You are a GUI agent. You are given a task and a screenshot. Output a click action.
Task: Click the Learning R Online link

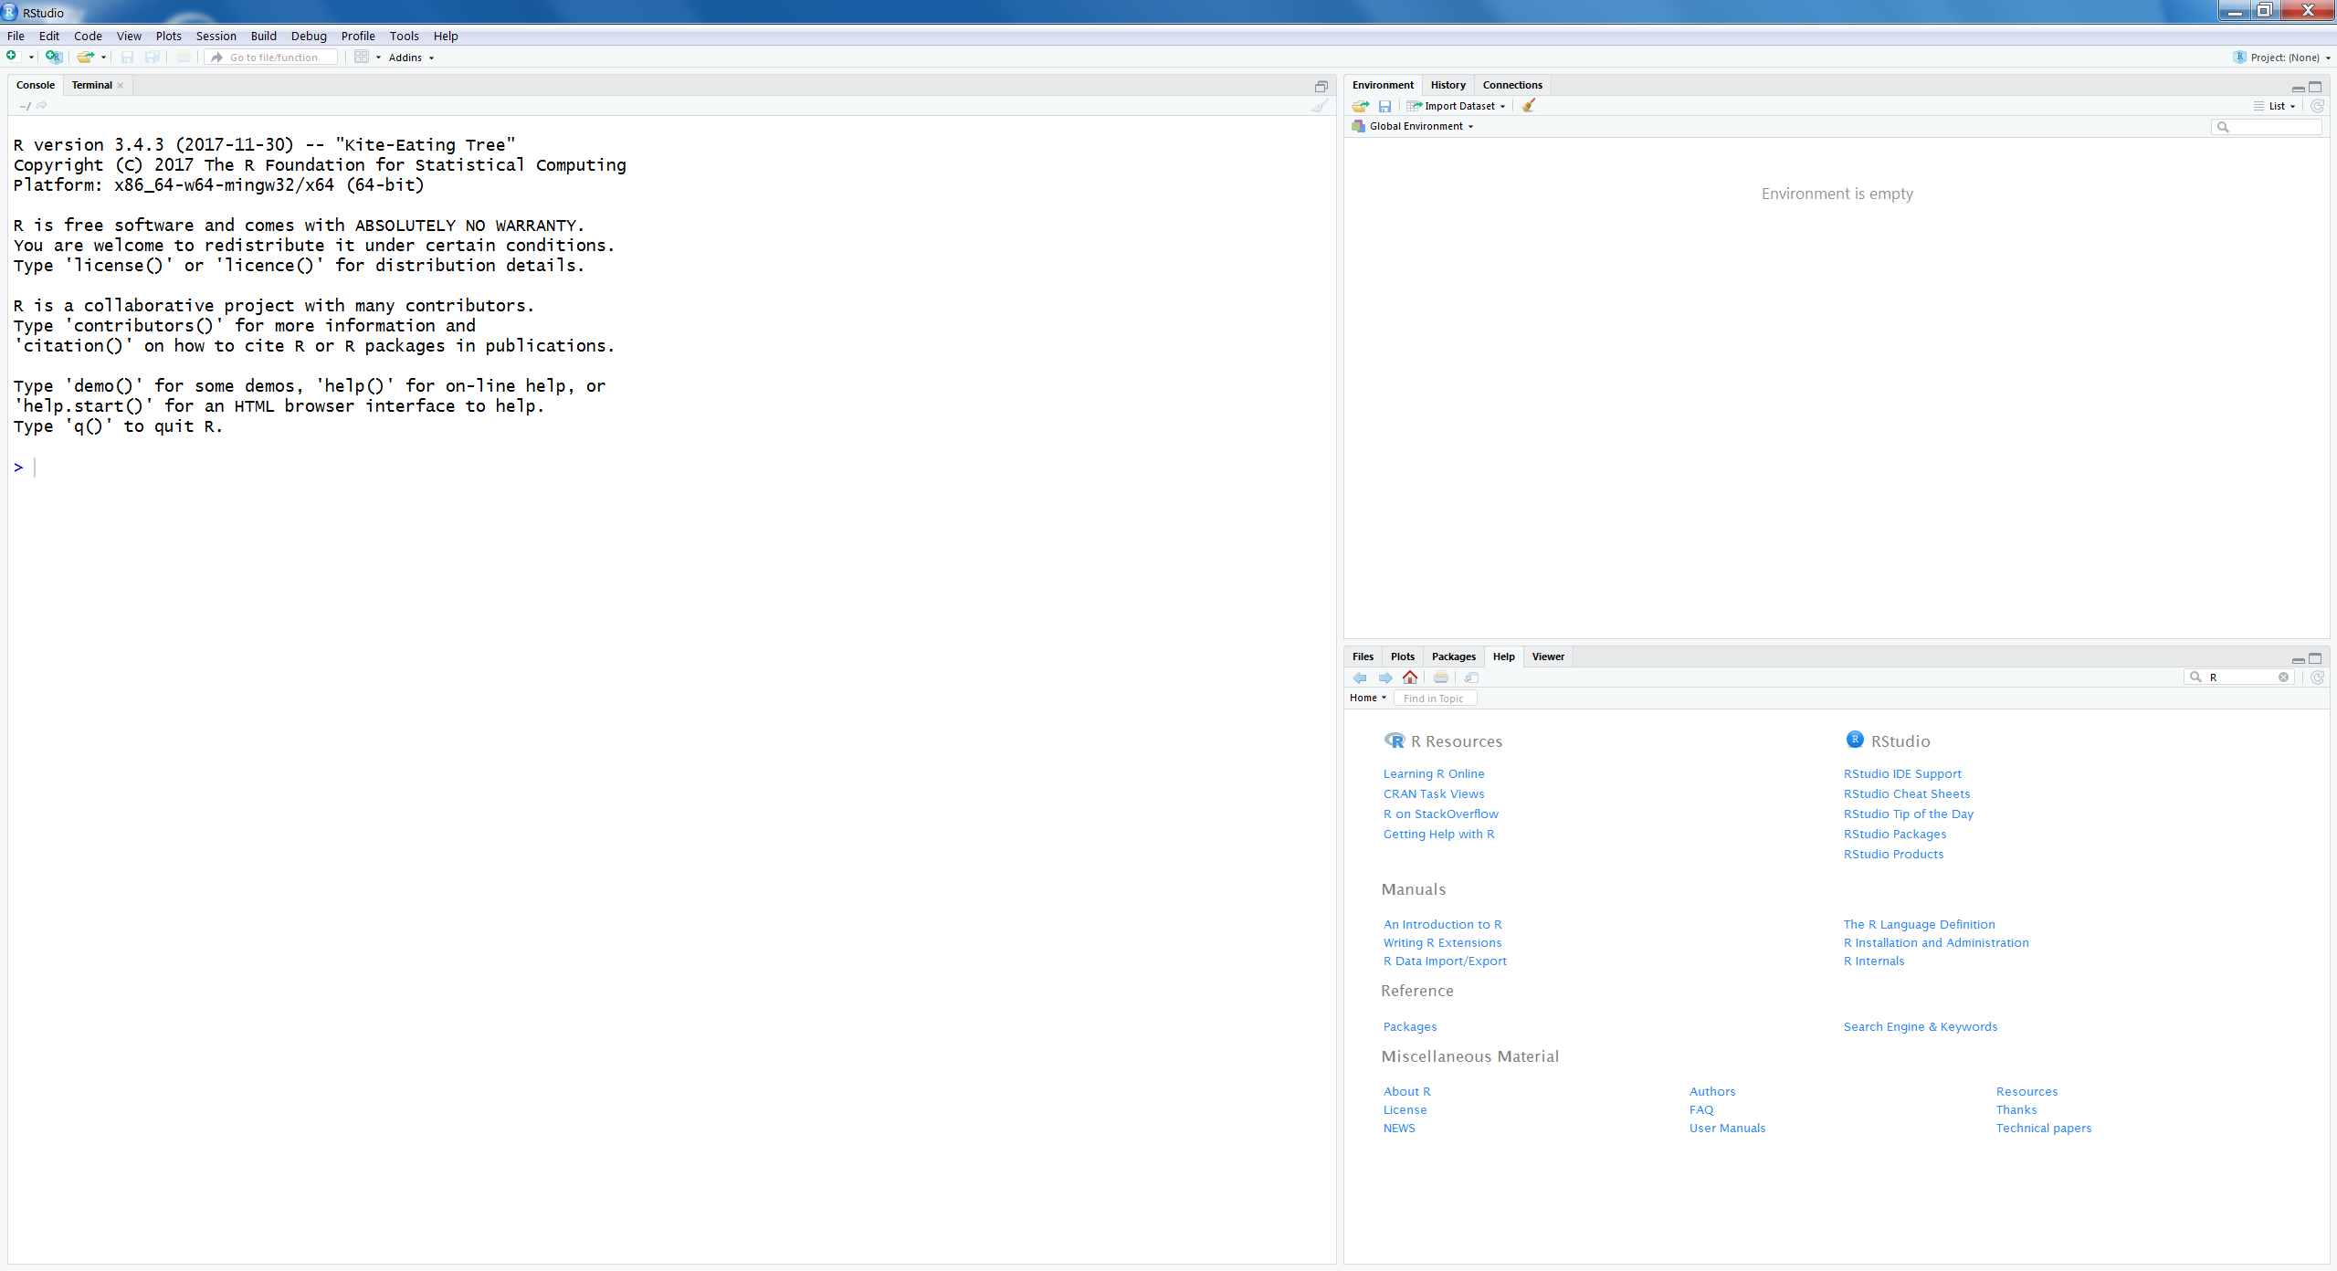tap(1432, 773)
